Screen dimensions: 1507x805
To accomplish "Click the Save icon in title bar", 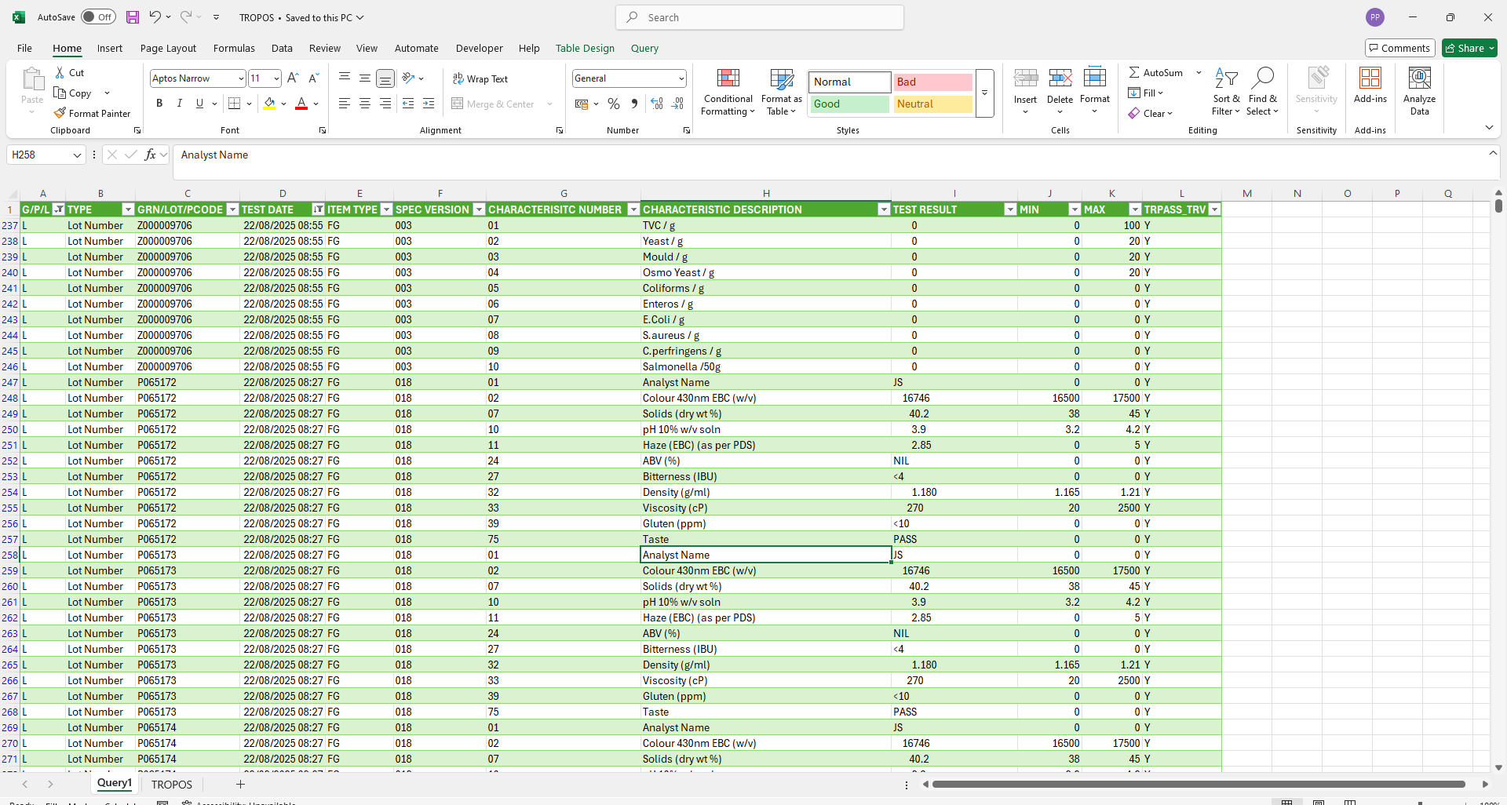I will pos(133,17).
